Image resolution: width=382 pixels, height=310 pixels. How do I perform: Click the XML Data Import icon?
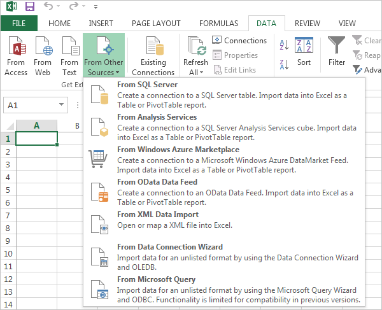[99, 225]
